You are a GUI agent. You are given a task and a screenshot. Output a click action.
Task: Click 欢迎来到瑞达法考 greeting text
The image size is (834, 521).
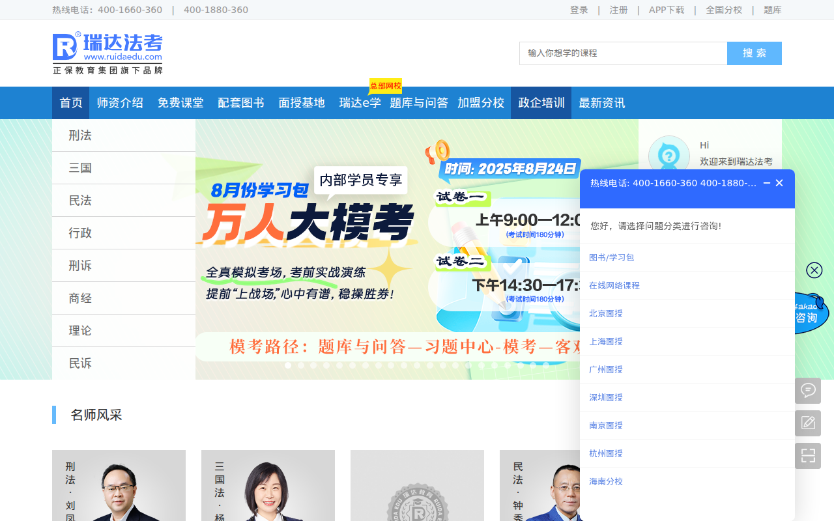(736, 162)
